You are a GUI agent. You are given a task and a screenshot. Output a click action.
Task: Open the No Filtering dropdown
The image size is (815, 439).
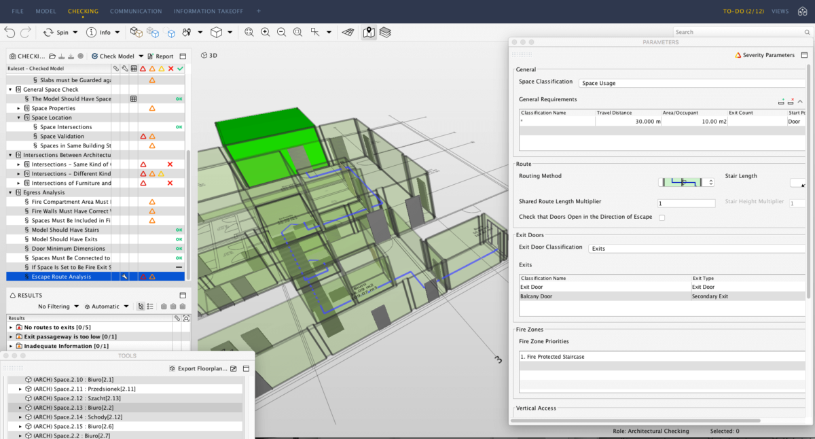click(x=58, y=306)
